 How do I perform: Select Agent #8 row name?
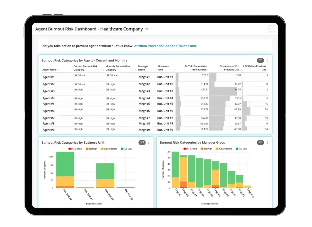(48, 123)
